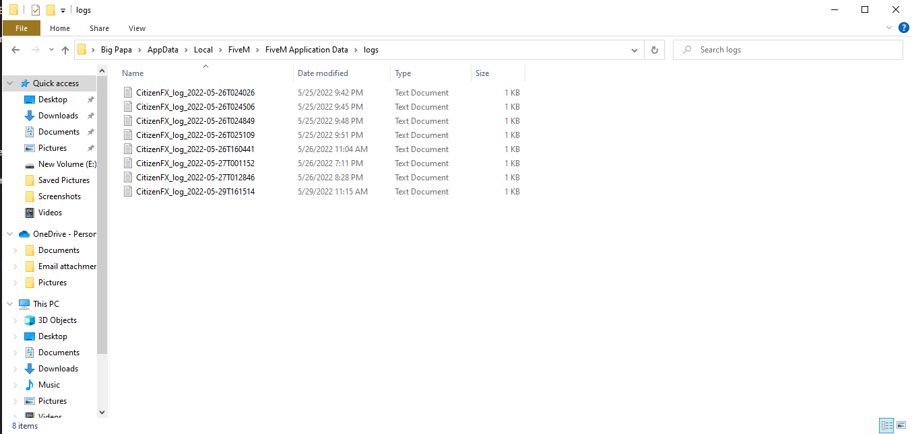This screenshot has width=912, height=434.
Task: Select file CitizenFX_log_2022-05-26T024506
Action: coord(195,107)
